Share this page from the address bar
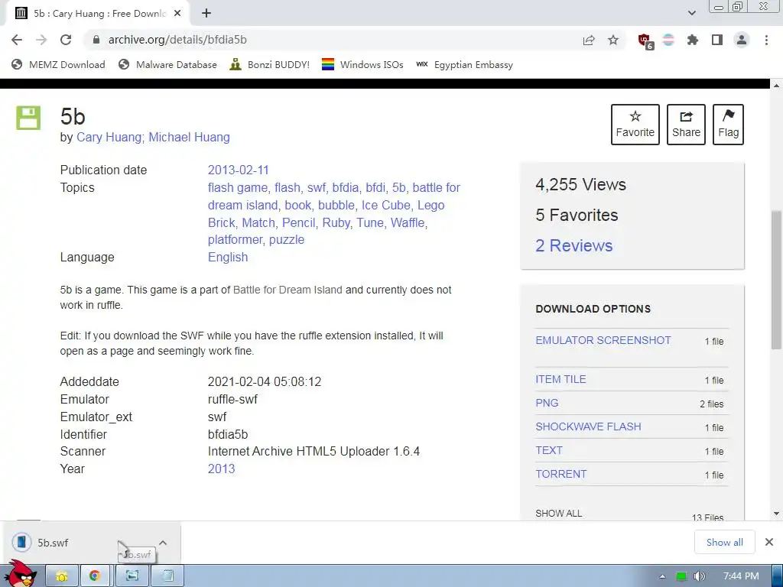Image resolution: width=783 pixels, height=587 pixels. click(589, 40)
